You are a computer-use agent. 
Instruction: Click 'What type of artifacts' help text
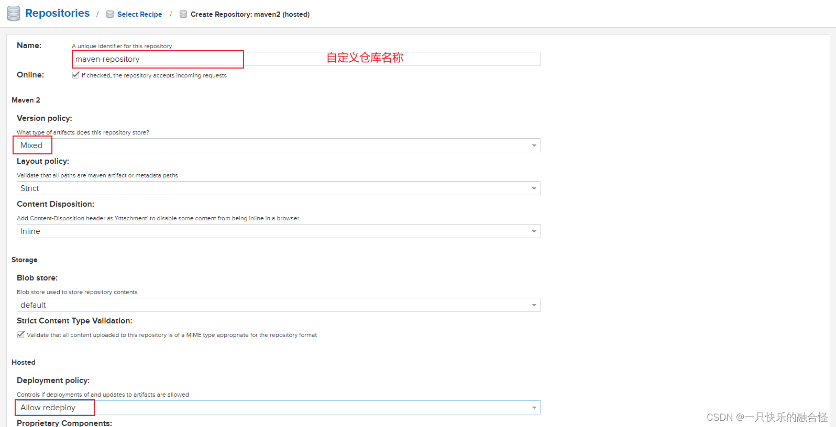pos(83,132)
